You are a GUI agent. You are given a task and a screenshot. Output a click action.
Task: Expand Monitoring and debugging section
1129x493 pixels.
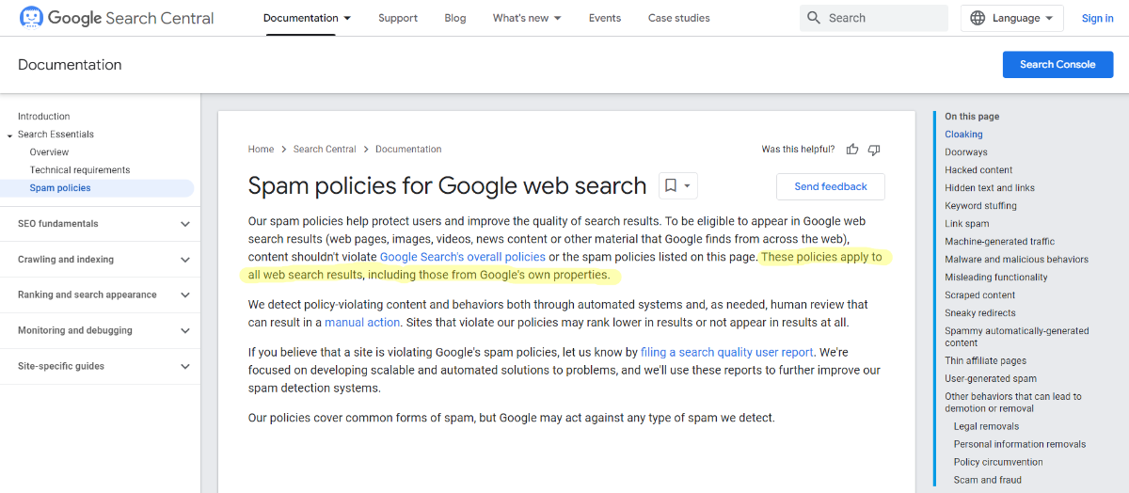click(x=100, y=331)
